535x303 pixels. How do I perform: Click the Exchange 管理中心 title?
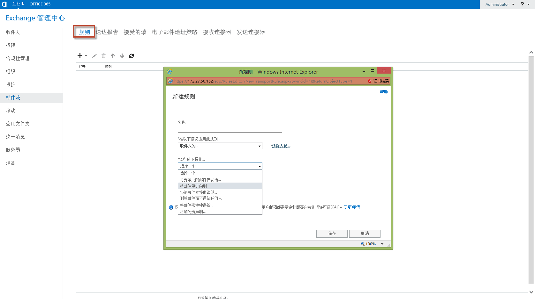tap(35, 18)
